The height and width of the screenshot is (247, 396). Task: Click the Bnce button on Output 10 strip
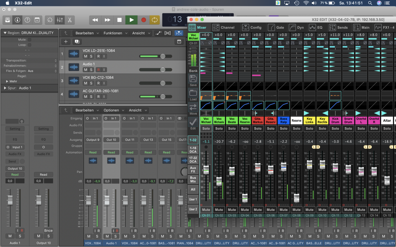[x=48, y=230]
